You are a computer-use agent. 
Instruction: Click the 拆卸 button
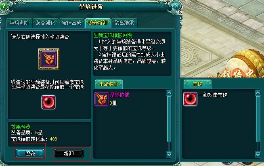pyautogui.click(x=69, y=153)
